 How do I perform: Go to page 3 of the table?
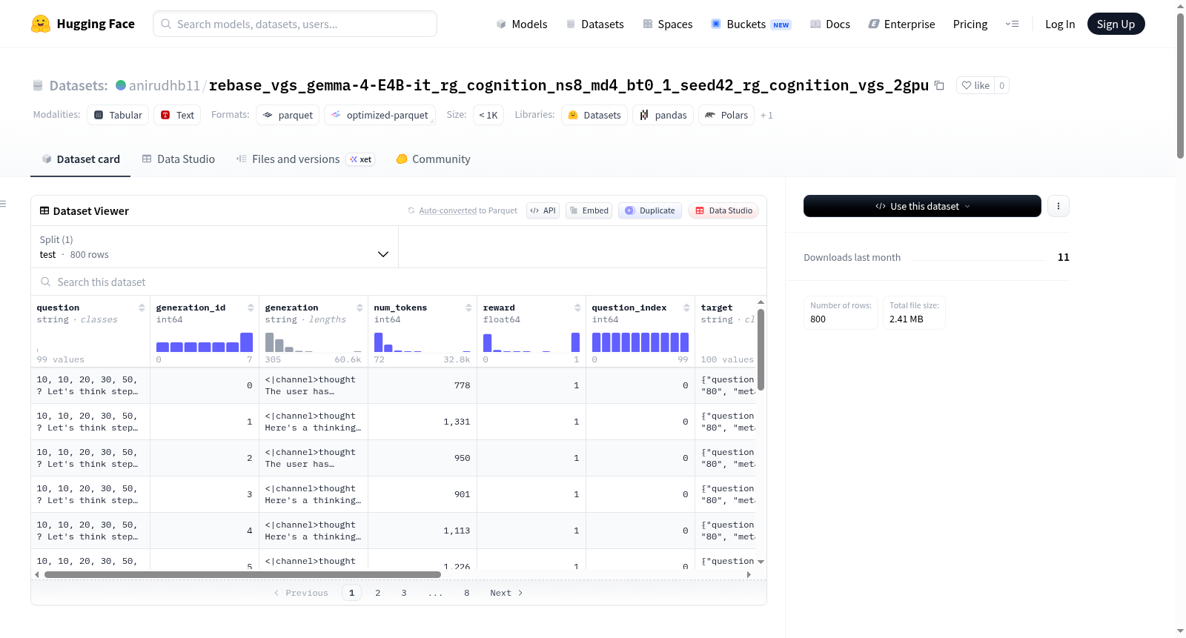[x=404, y=593]
